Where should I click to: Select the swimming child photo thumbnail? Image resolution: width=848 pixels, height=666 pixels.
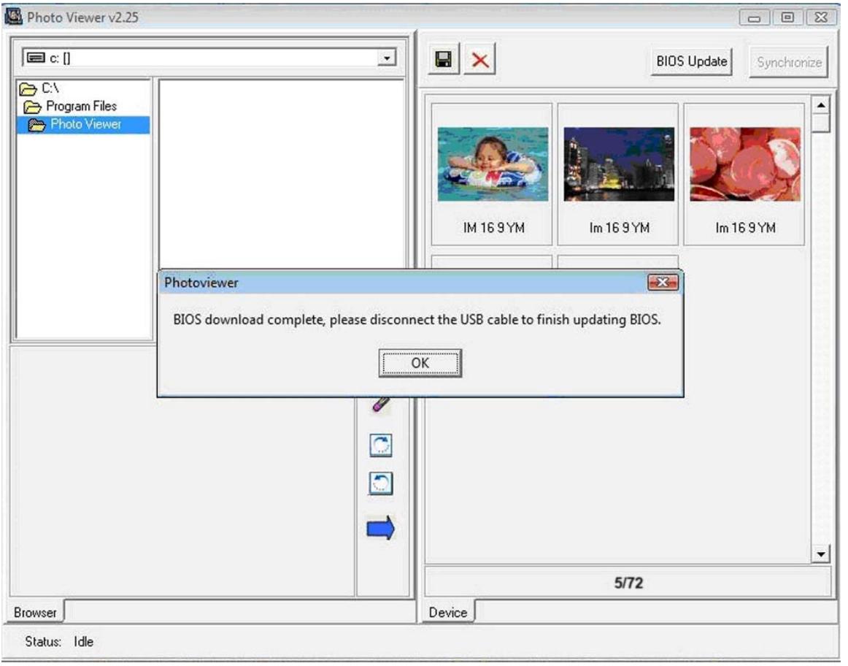493,165
